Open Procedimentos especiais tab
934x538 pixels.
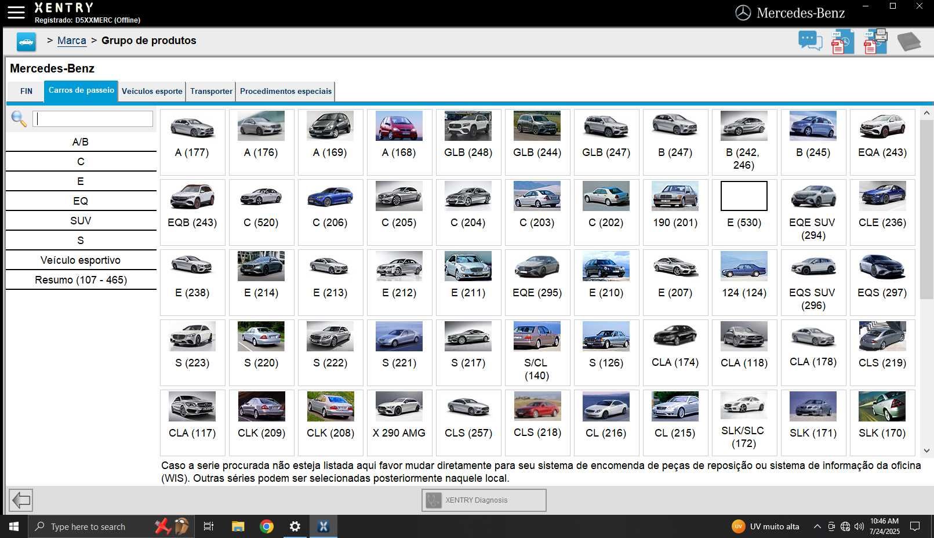coord(286,91)
